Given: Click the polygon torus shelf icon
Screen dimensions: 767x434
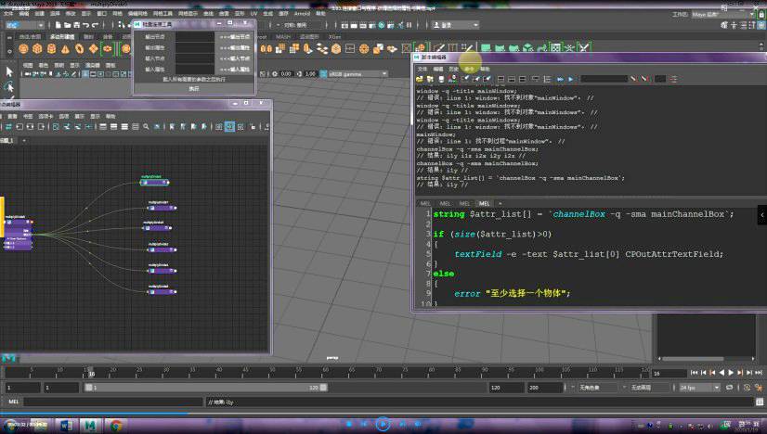Looking at the screenshot, I should tap(79, 48).
